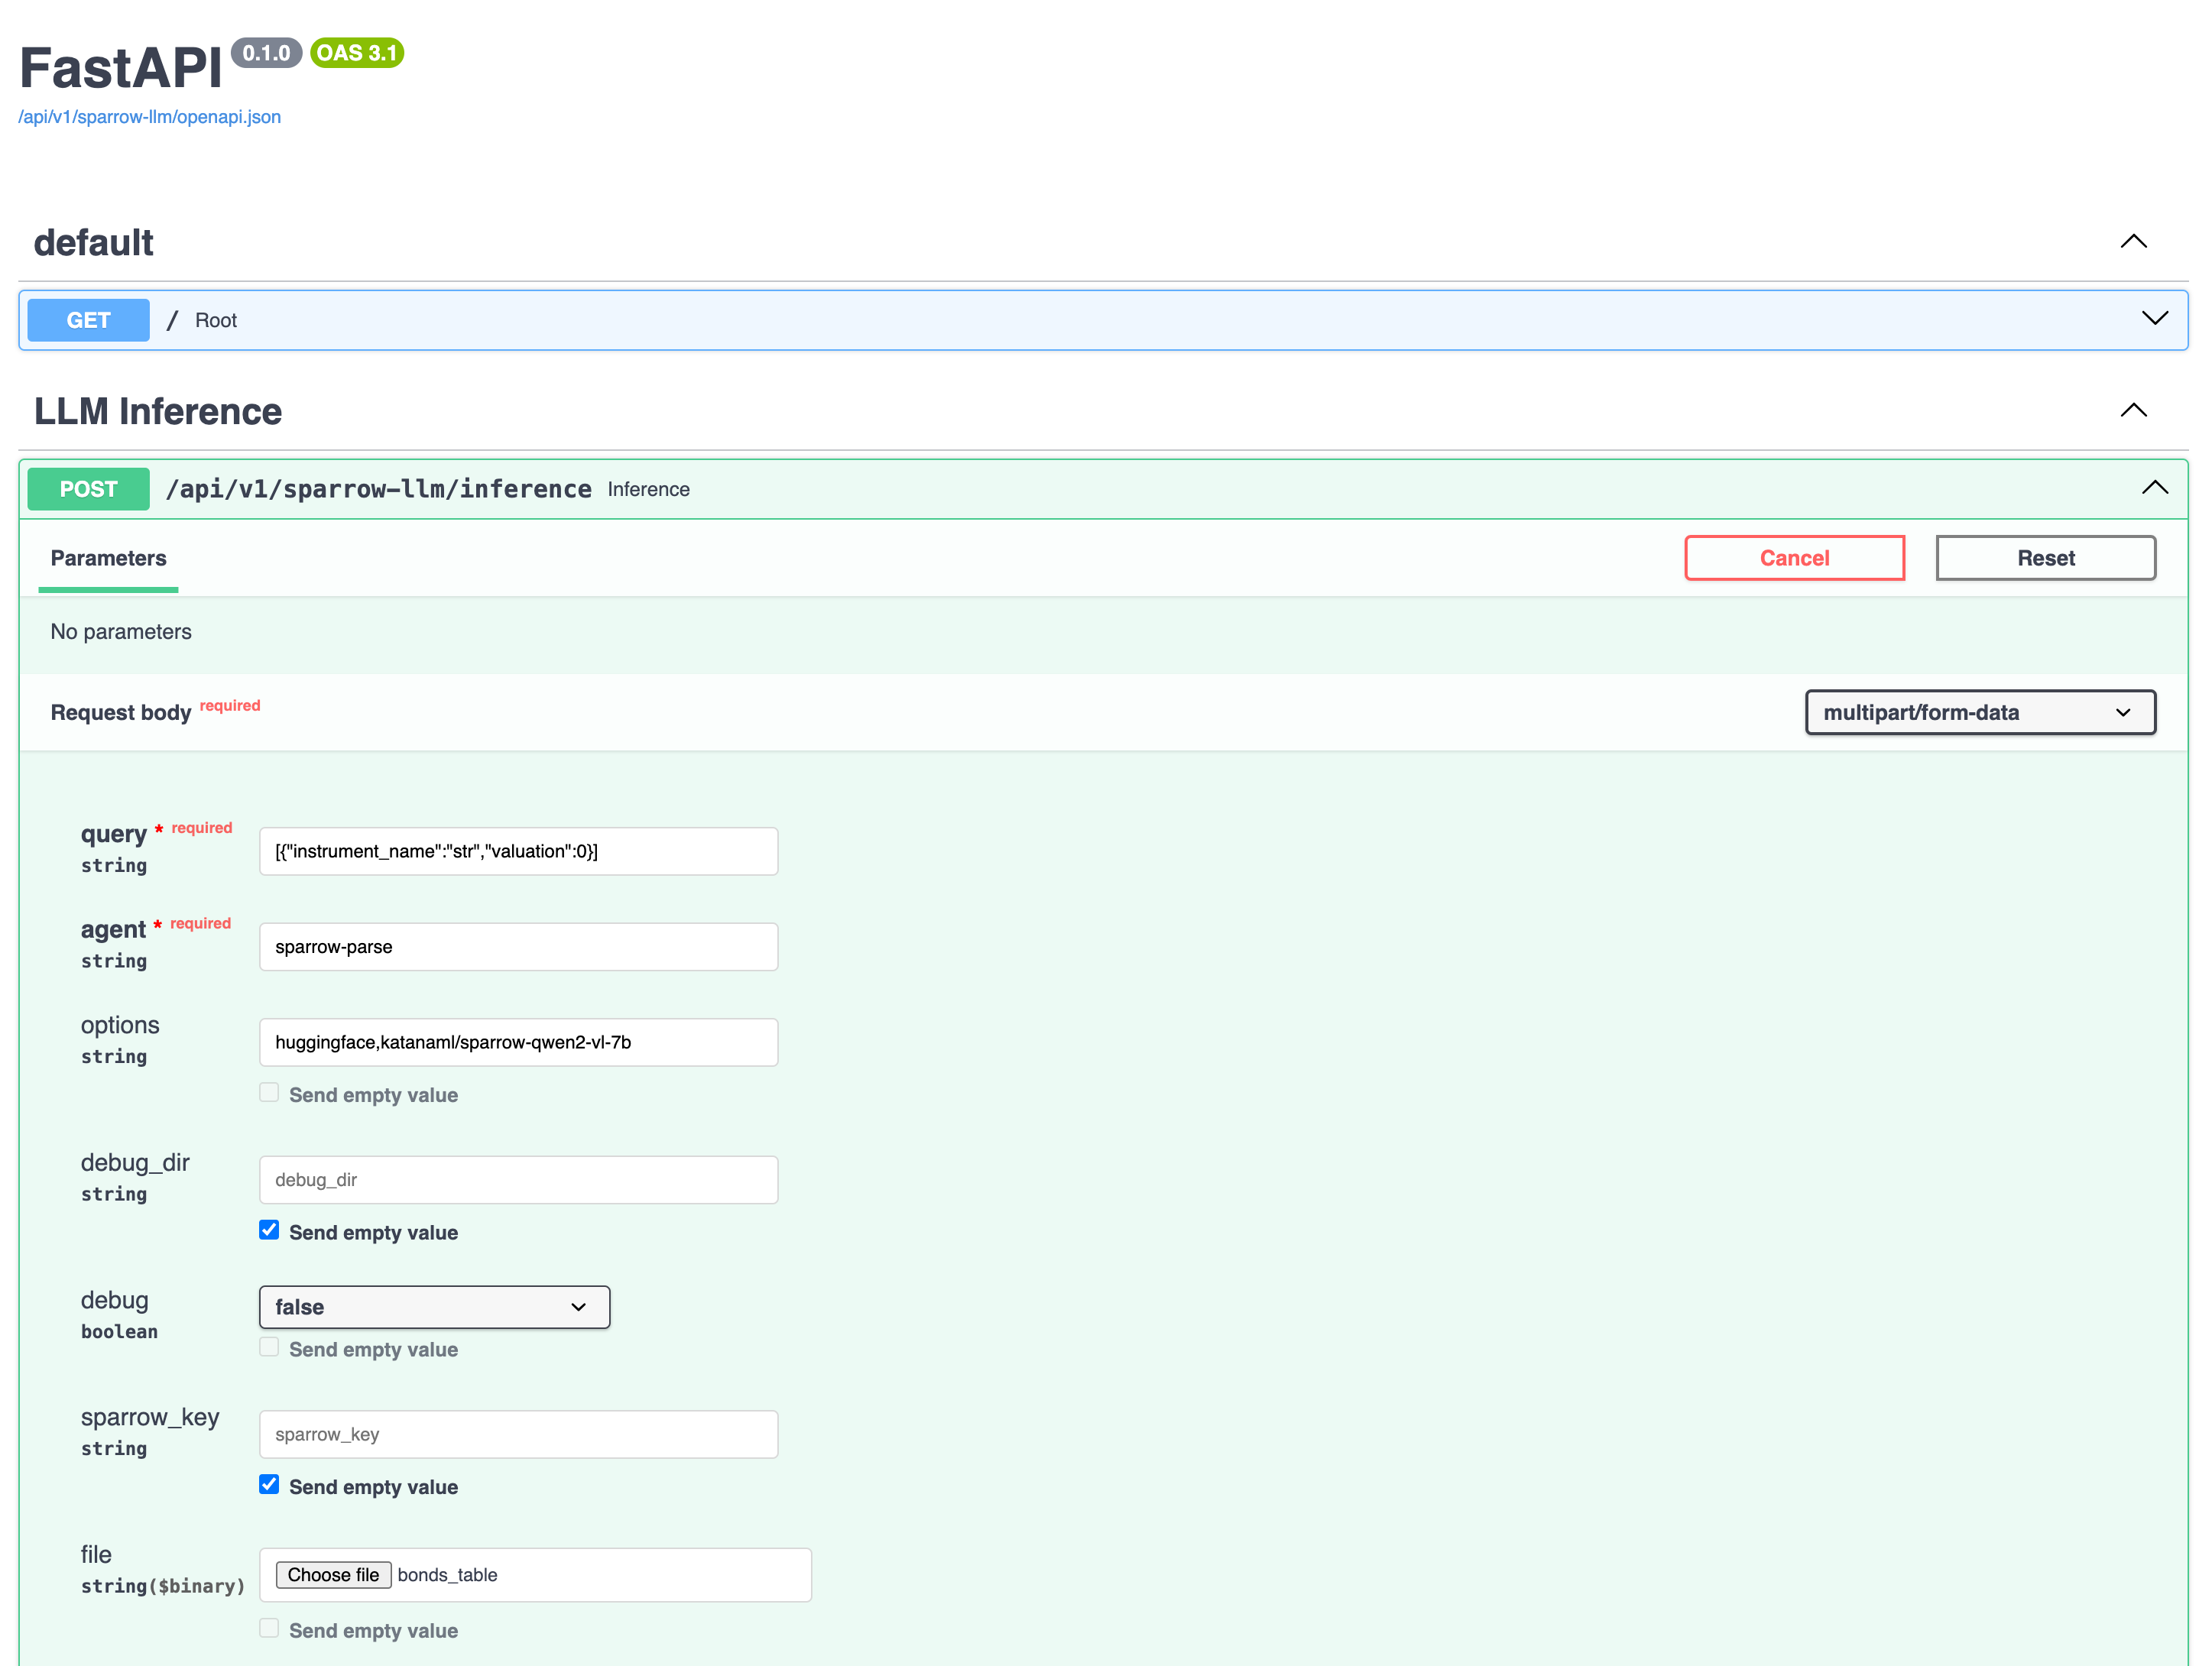Uncheck Send empty value under debug_dir
This screenshot has height=1666, width=2212.
point(269,1230)
